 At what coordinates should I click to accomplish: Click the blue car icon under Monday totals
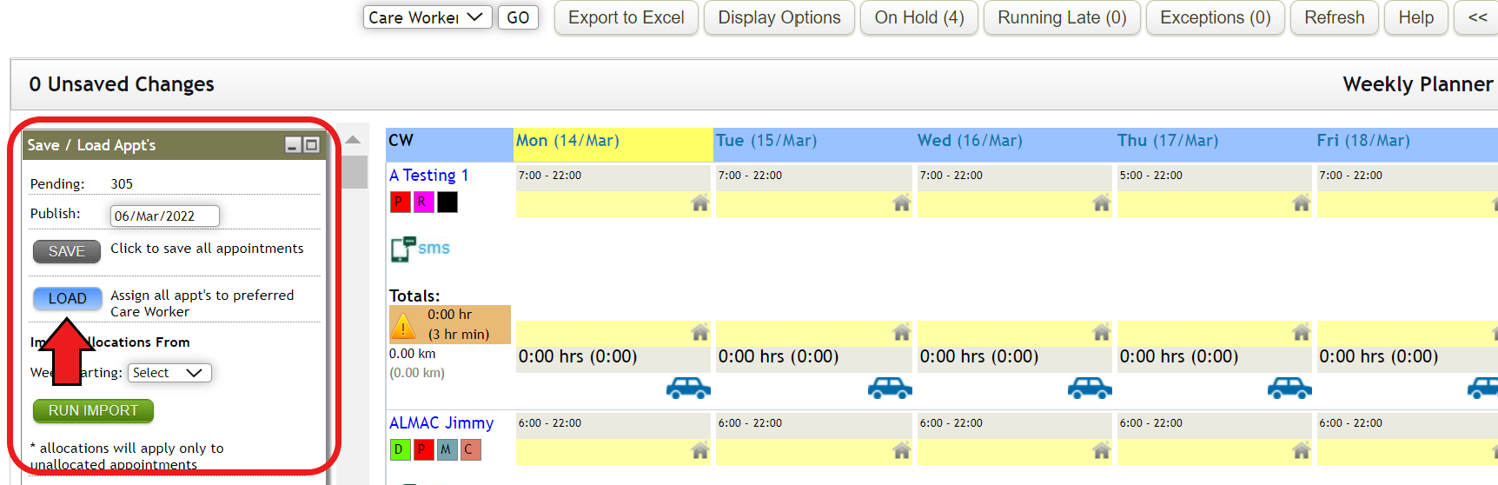point(688,388)
